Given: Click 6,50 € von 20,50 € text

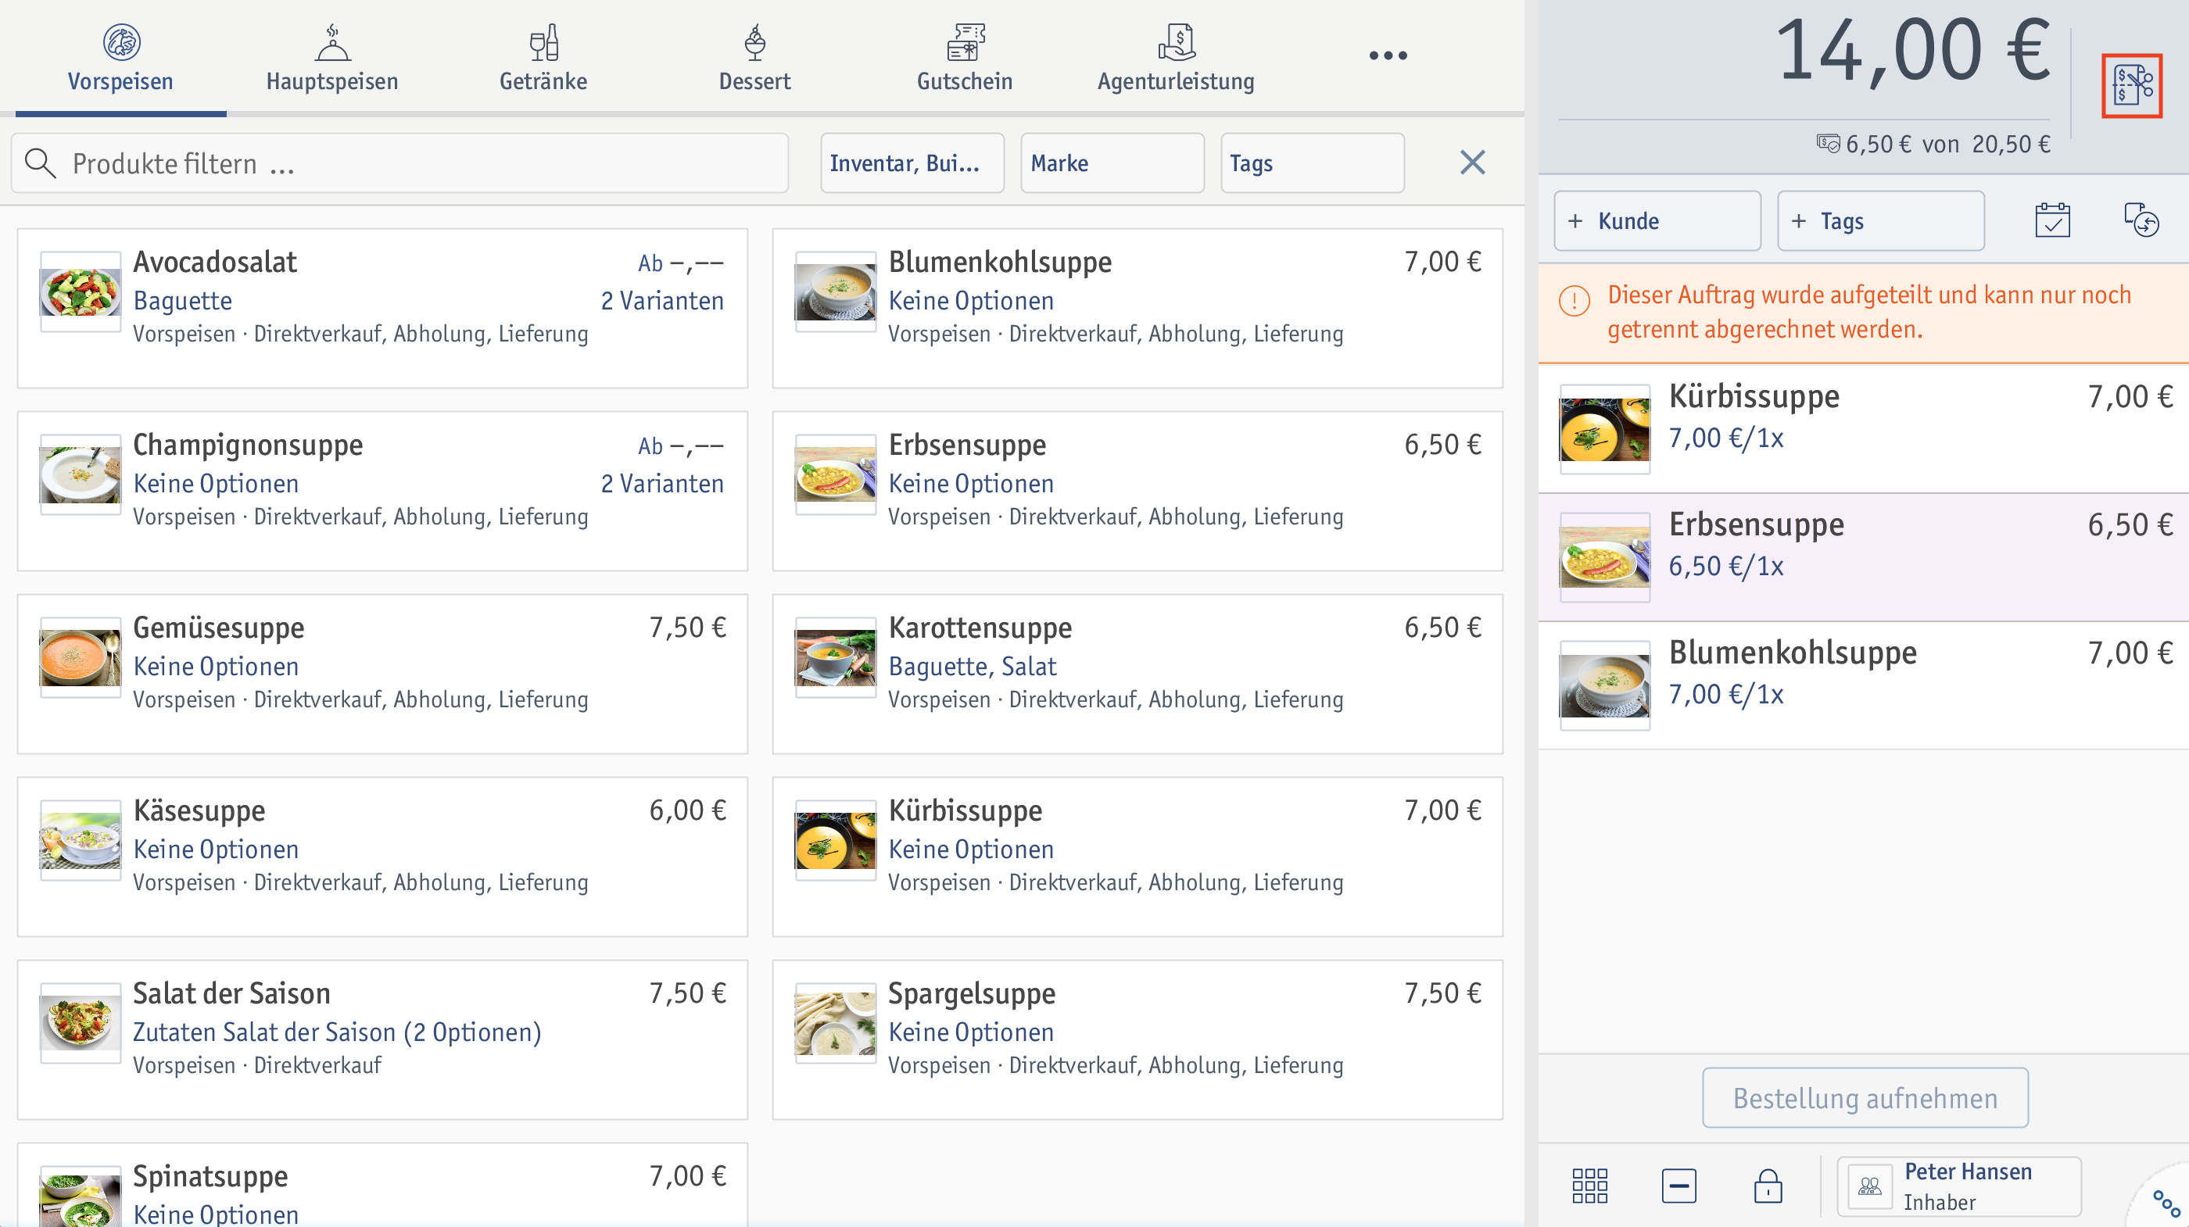Looking at the screenshot, I should coord(1947,145).
